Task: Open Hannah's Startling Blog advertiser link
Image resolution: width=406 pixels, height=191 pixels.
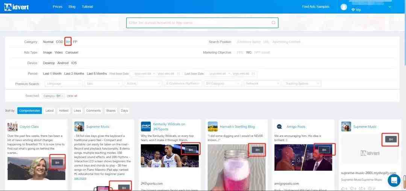Action: (237, 127)
